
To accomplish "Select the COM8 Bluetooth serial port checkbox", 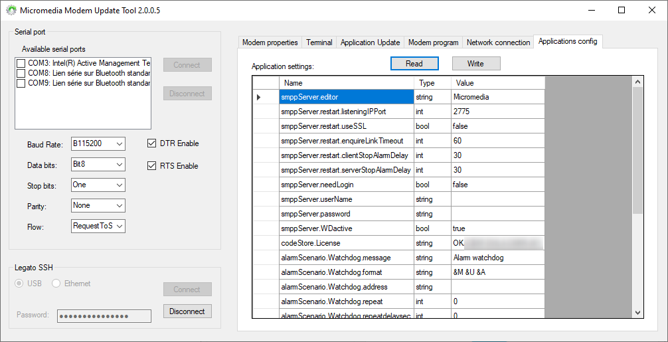I will (21, 74).
